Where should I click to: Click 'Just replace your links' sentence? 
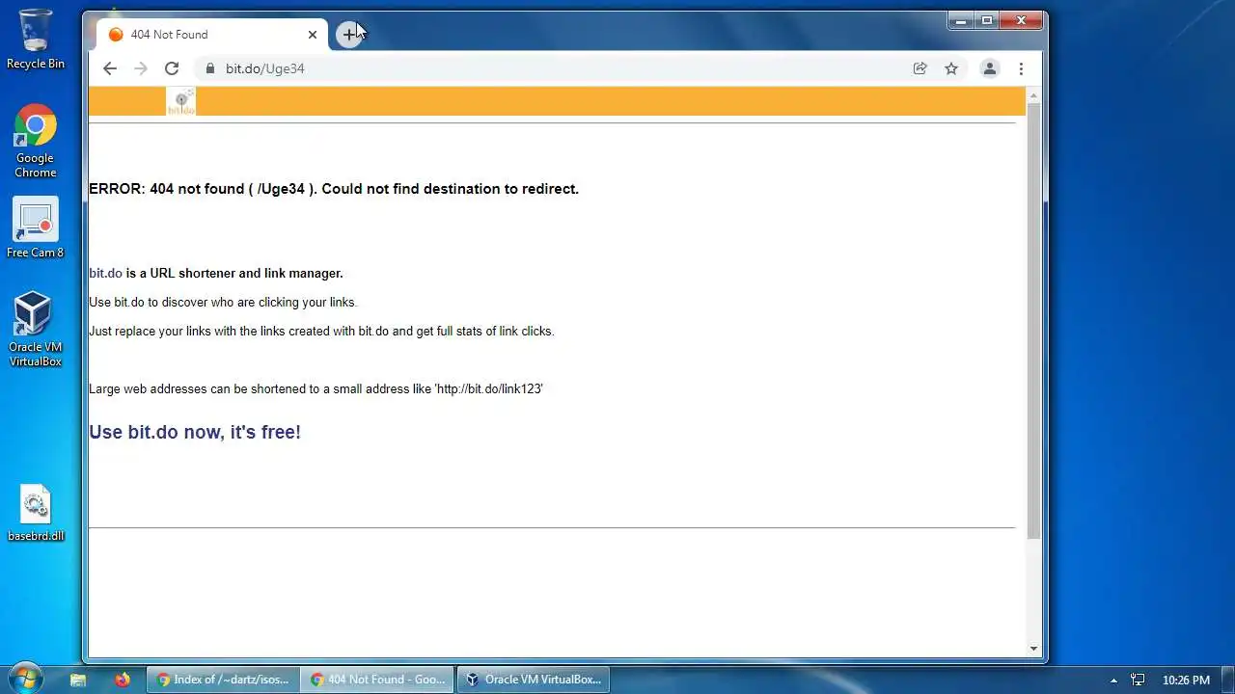point(321,331)
